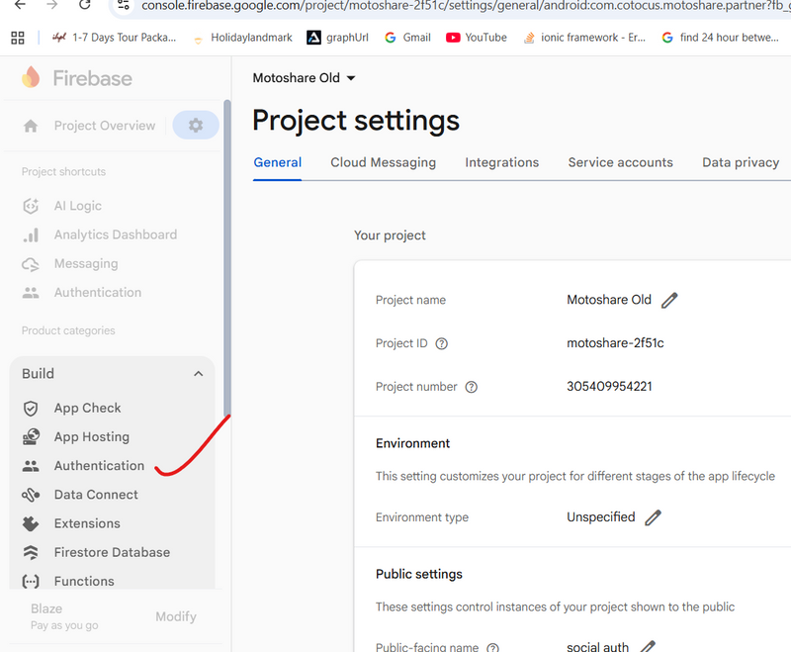Show help for Project ID
This screenshot has width=791, height=652.
tap(442, 343)
